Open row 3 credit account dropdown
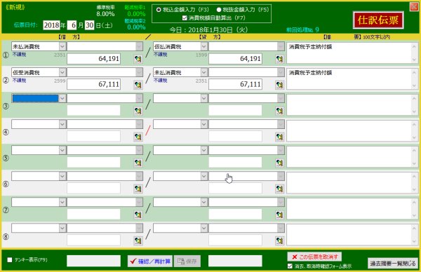421x272 pixels. (203, 98)
